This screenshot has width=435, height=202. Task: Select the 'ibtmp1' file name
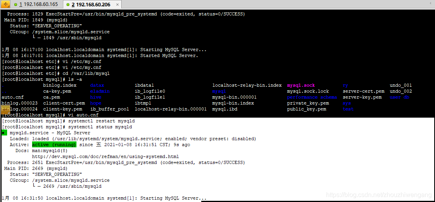click(x=143, y=103)
